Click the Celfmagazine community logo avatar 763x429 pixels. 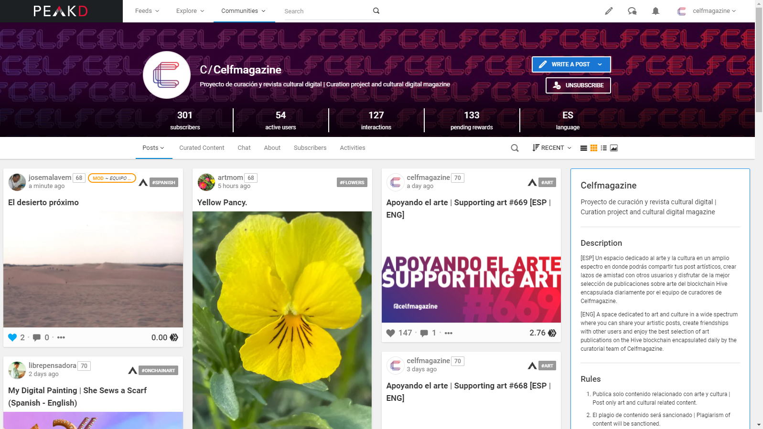tap(167, 75)
